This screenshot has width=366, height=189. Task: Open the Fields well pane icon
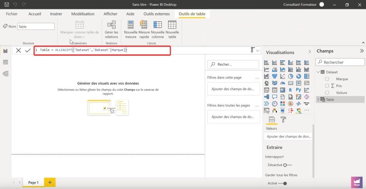click(272, 120)
